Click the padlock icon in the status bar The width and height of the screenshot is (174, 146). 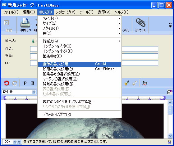coord(169,142)
